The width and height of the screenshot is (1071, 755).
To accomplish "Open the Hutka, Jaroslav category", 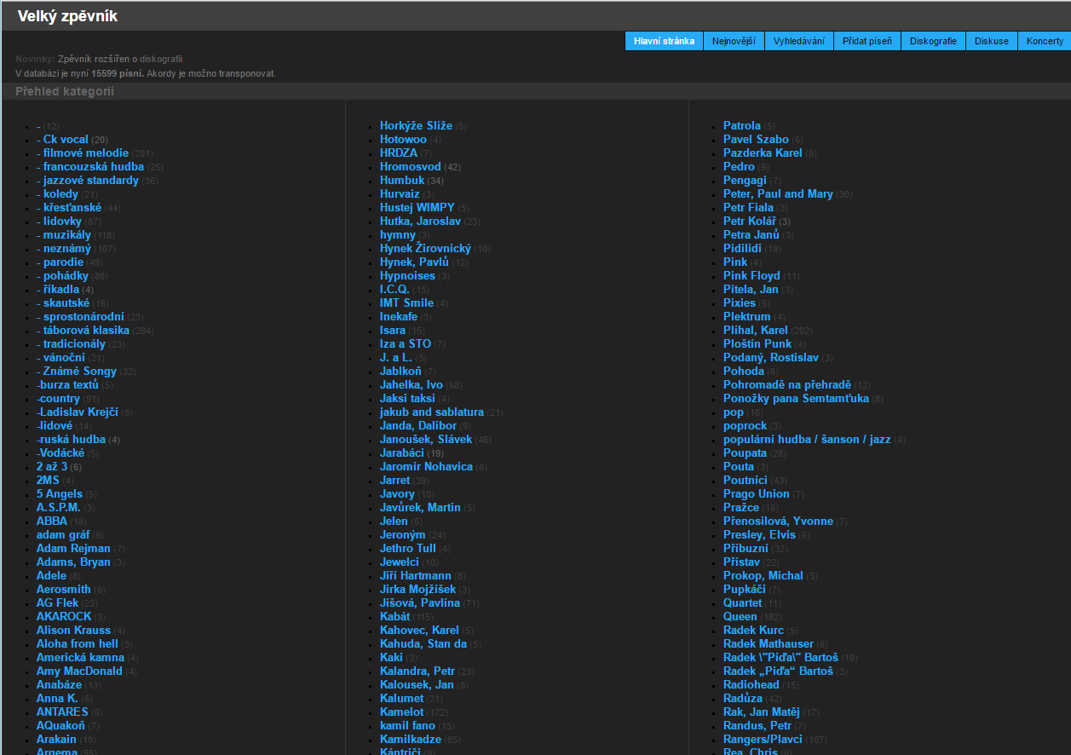I will coord(420,222).
